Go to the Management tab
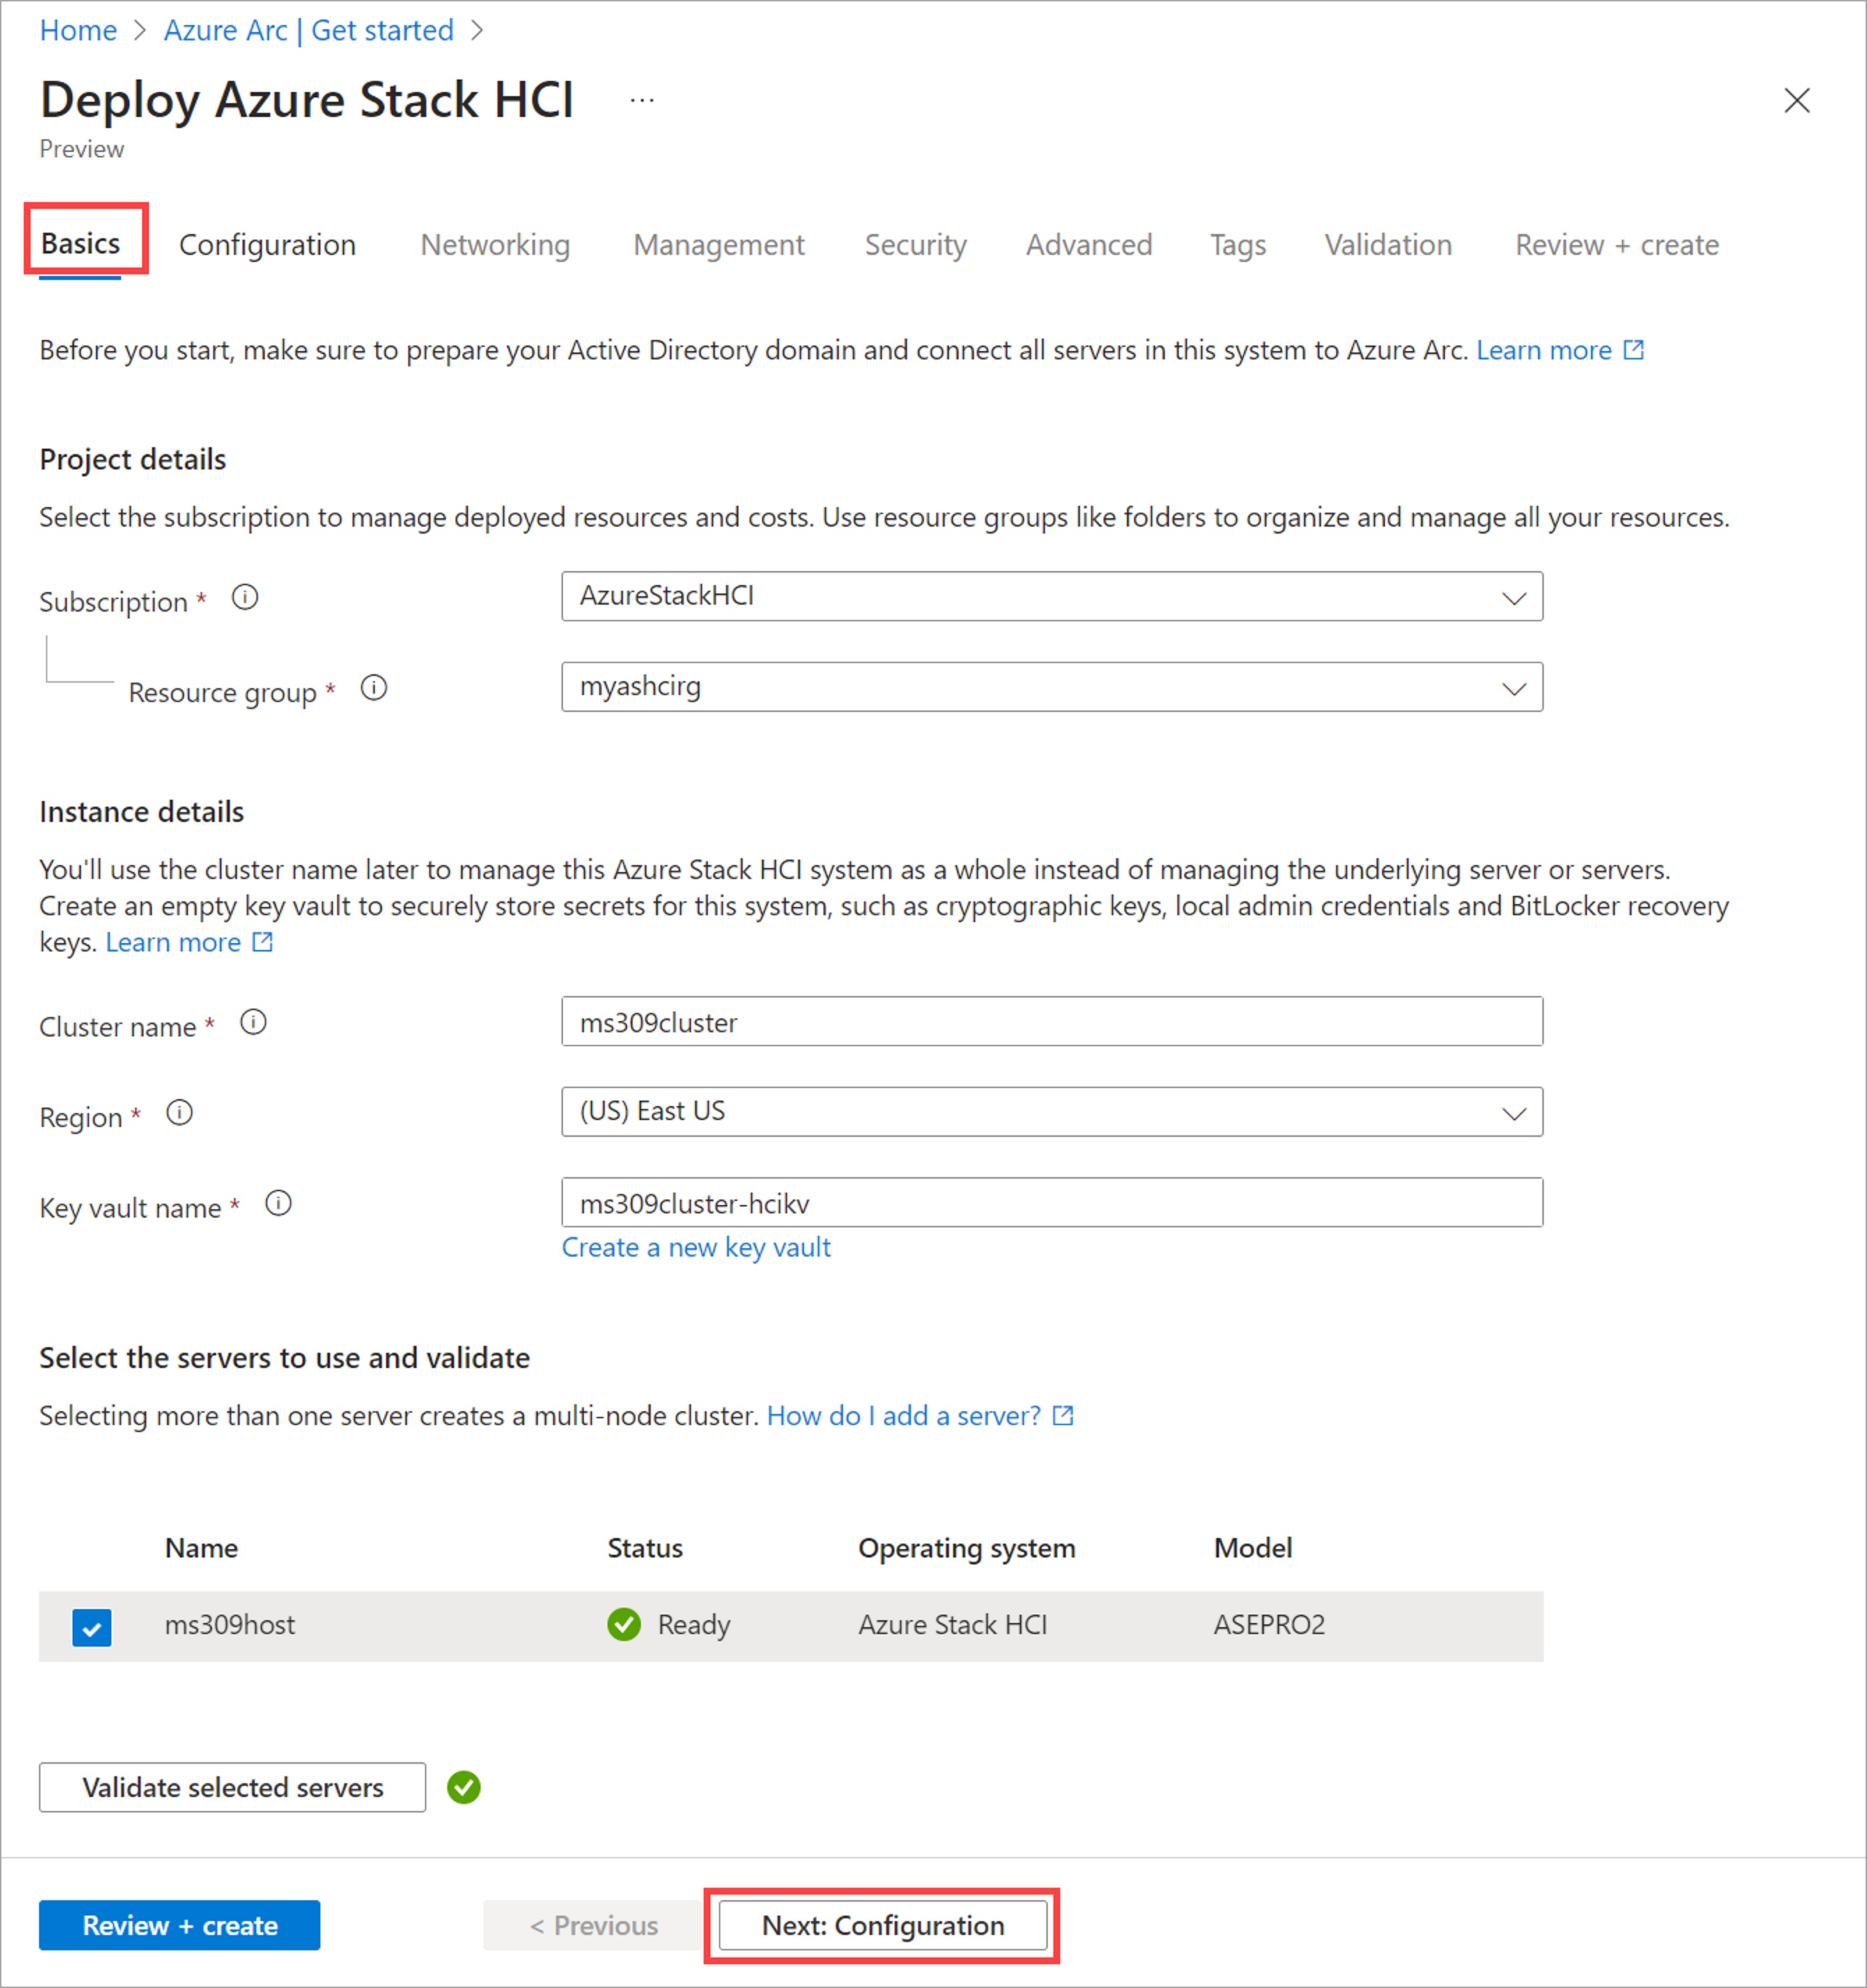 (x=719, y=245)
